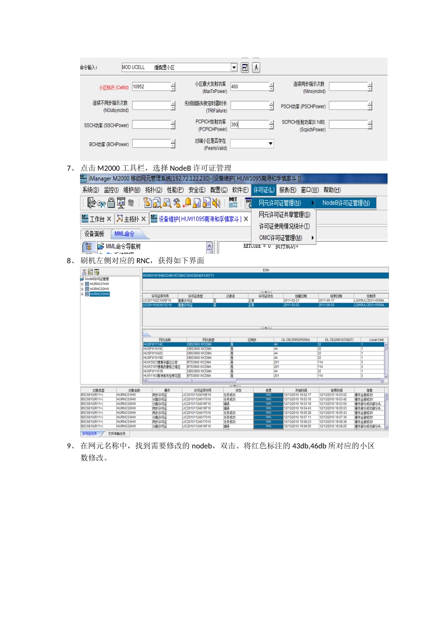Open the 配置(C) menu

point(219,190)
